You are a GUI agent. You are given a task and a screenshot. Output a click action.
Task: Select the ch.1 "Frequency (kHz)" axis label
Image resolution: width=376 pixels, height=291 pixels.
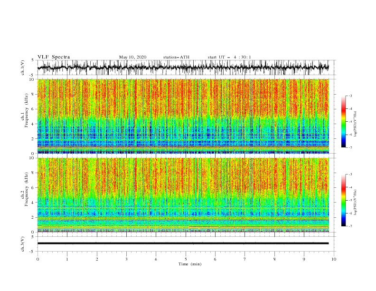click(27, 110)
